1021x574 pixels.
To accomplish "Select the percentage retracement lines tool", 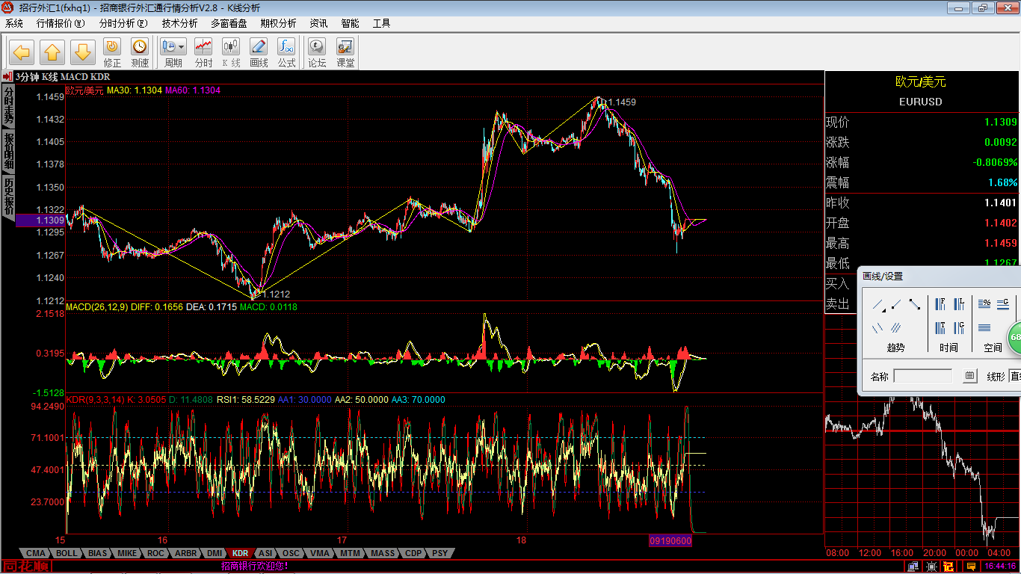I will (984, 303).
